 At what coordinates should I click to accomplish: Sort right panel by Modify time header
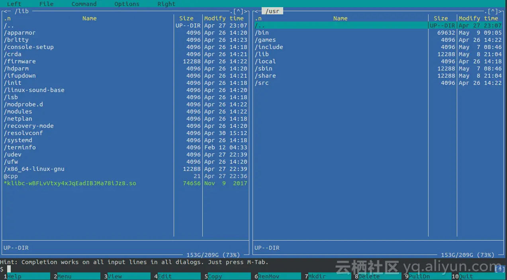pyautogui.click(x=478, y=18)
